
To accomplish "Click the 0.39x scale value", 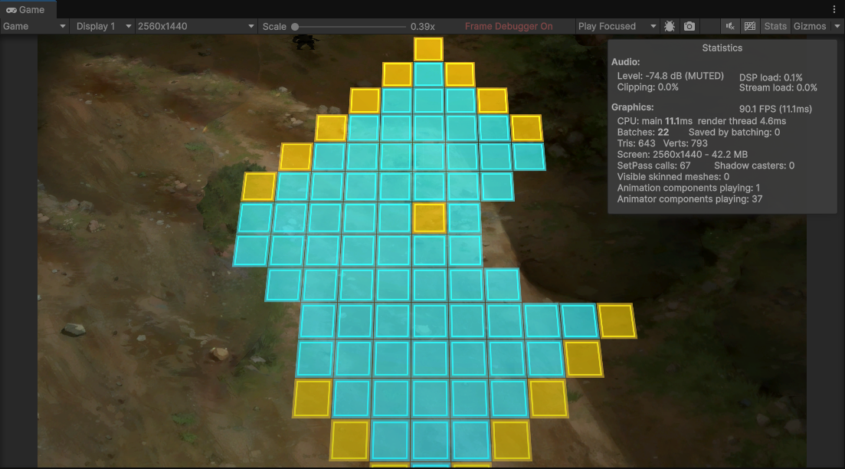I will (423, 26).
